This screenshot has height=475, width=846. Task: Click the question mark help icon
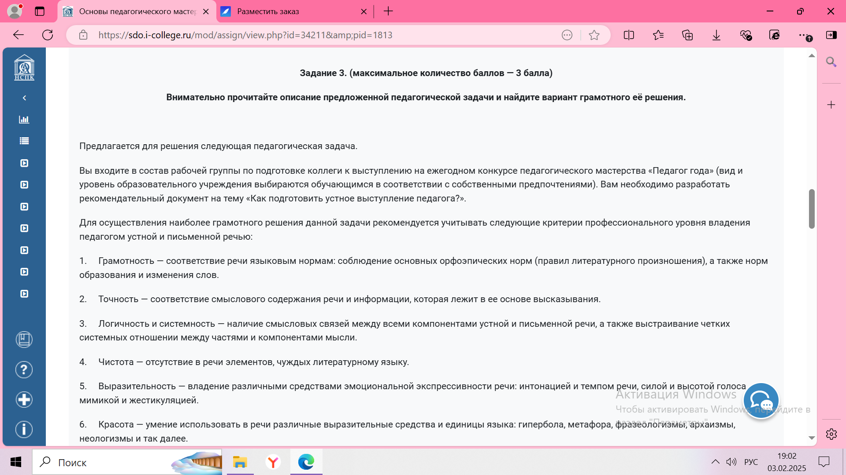(24, 369)
